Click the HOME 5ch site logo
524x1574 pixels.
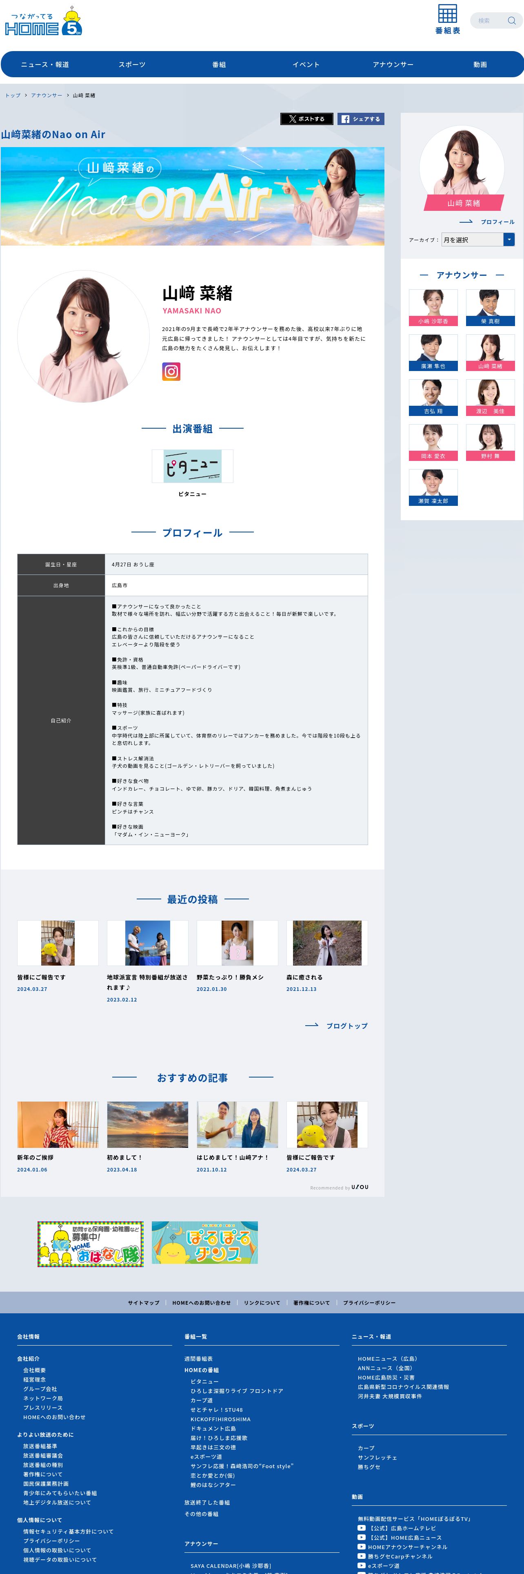point(43,21)
